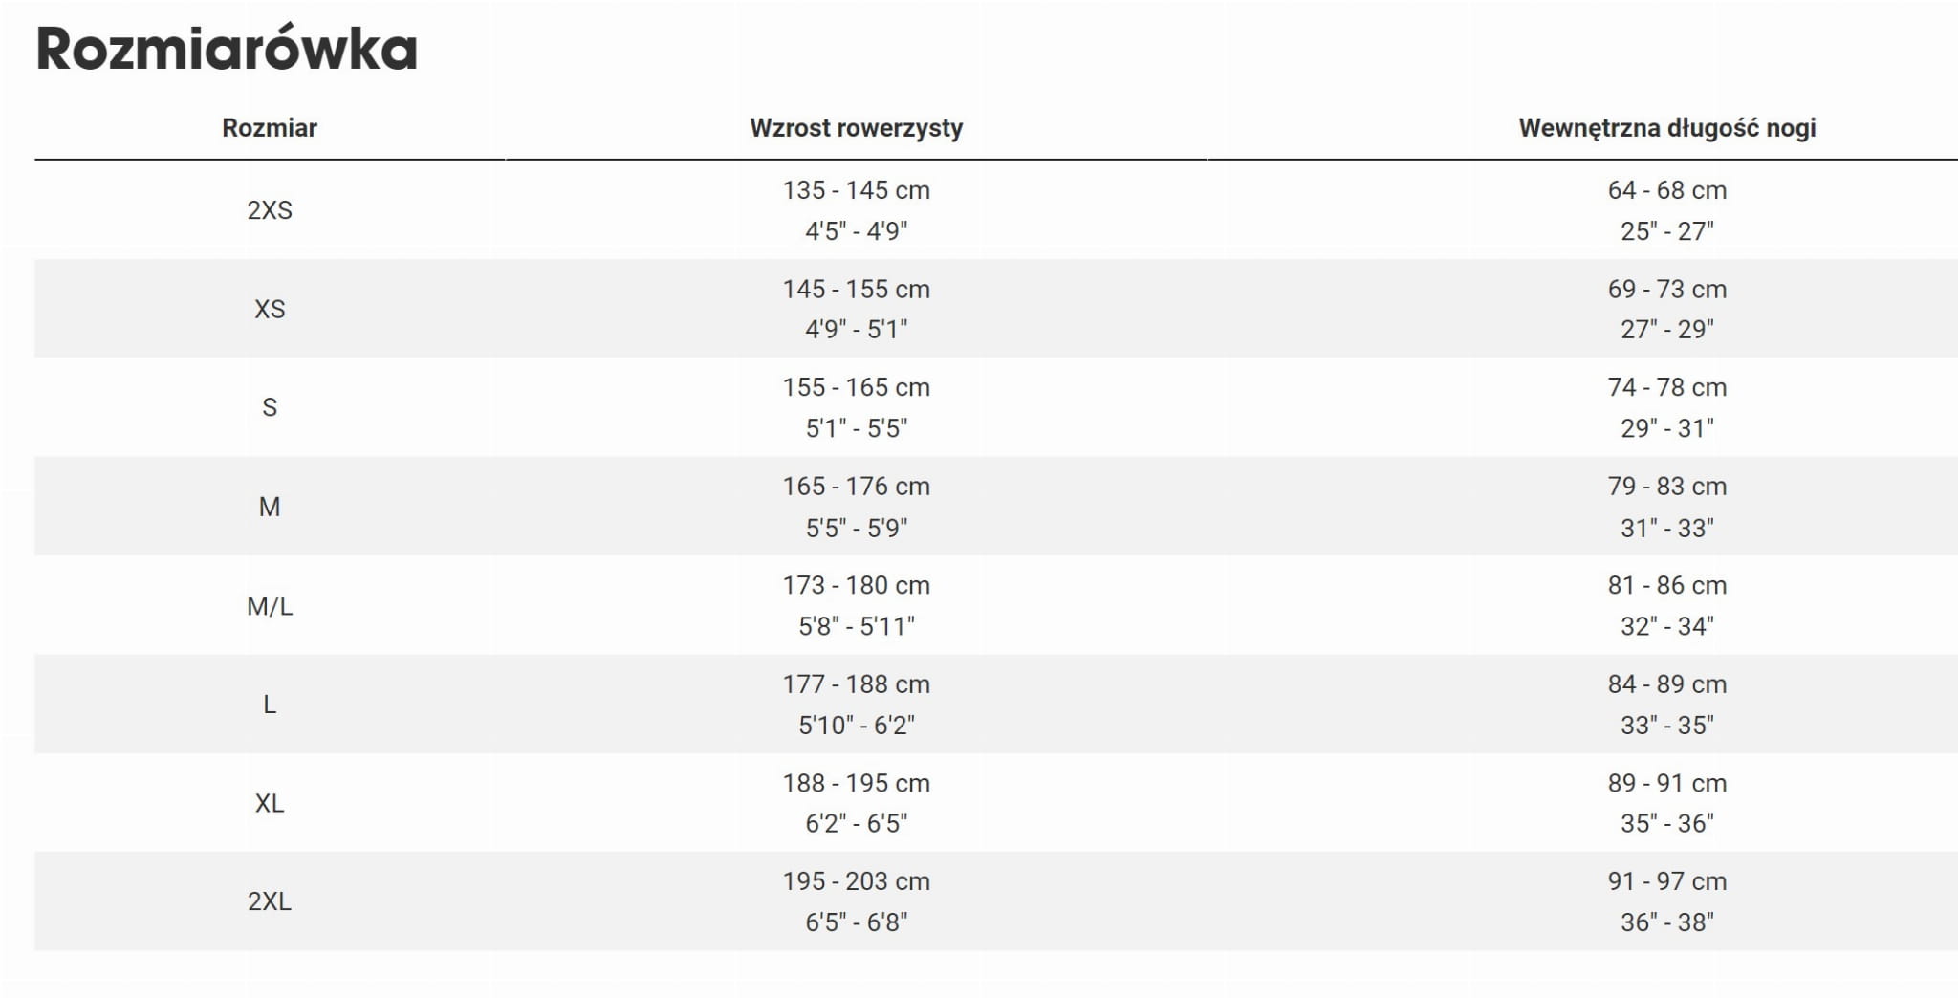1958x998 pixels.
Task: Click the 195 - 203 cm height value
Action: [x=856, y=881]
